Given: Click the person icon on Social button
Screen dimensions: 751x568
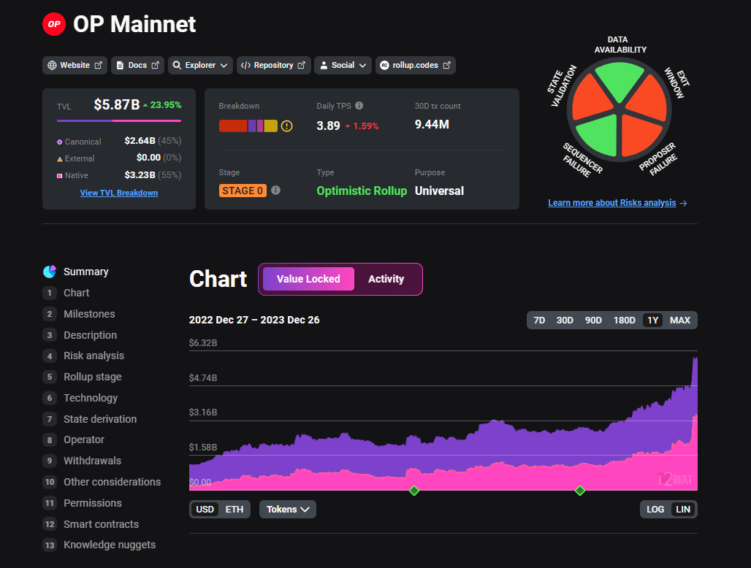Looking at the screenshot, I should pos(324,65).
